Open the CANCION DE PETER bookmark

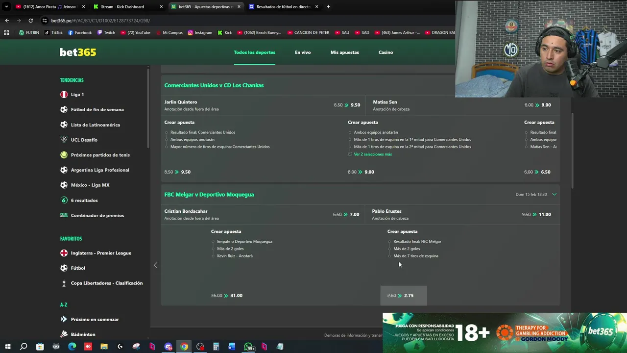point(308,33)
